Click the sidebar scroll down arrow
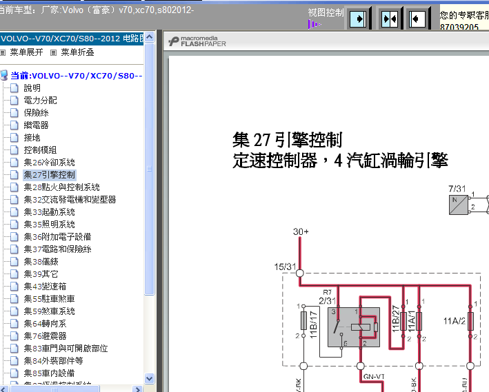The width and height of the screenshot is (489, 392). point(150,379)
